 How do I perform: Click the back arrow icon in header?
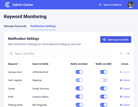click(x=100, y=5)
